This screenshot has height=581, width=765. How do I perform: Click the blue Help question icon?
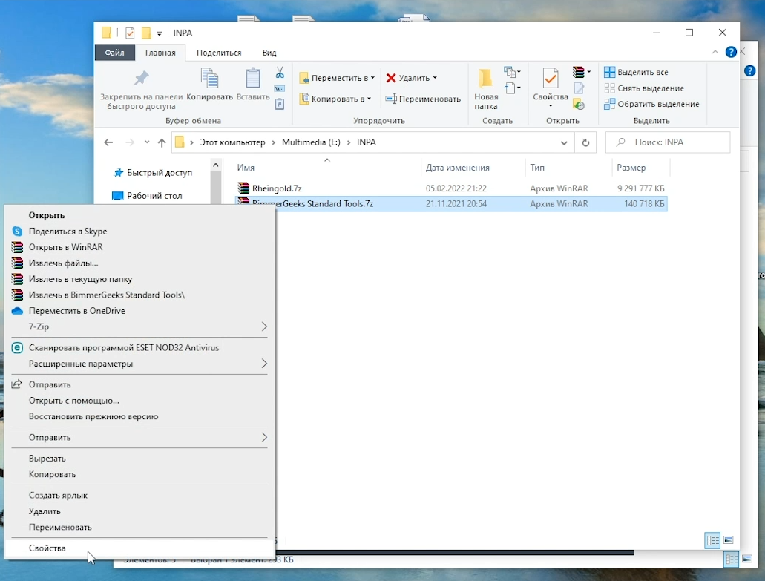(730, 52)
